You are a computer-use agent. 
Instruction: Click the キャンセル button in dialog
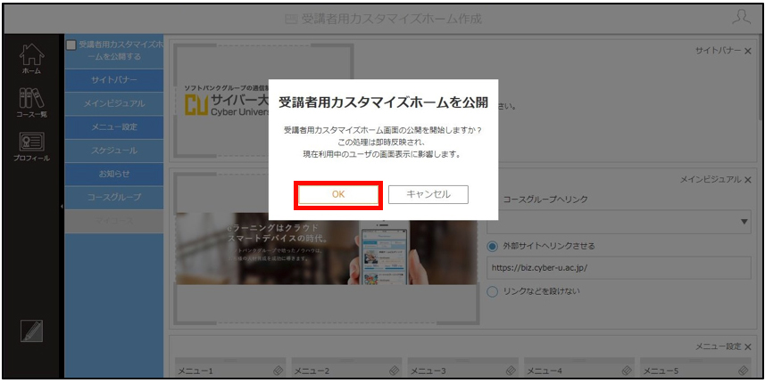pyautogui.click(x=428, y=194)
